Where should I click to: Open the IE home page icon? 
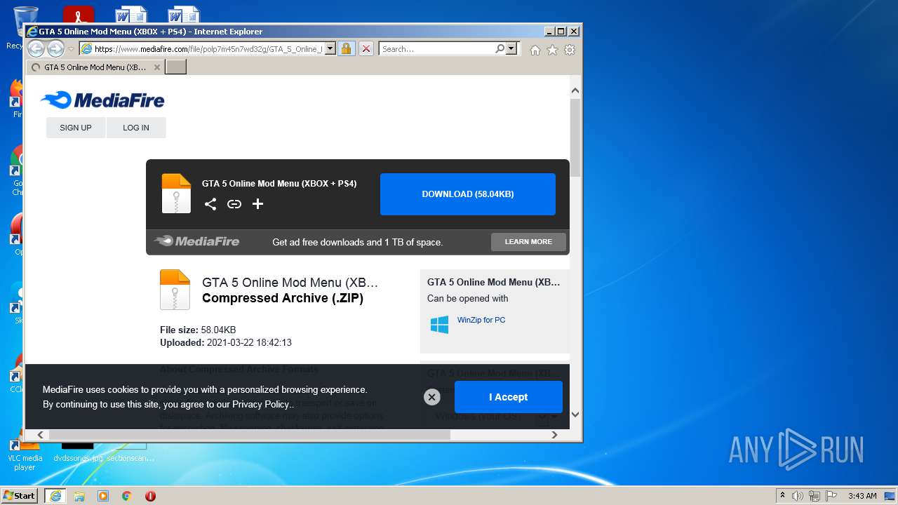535,50
